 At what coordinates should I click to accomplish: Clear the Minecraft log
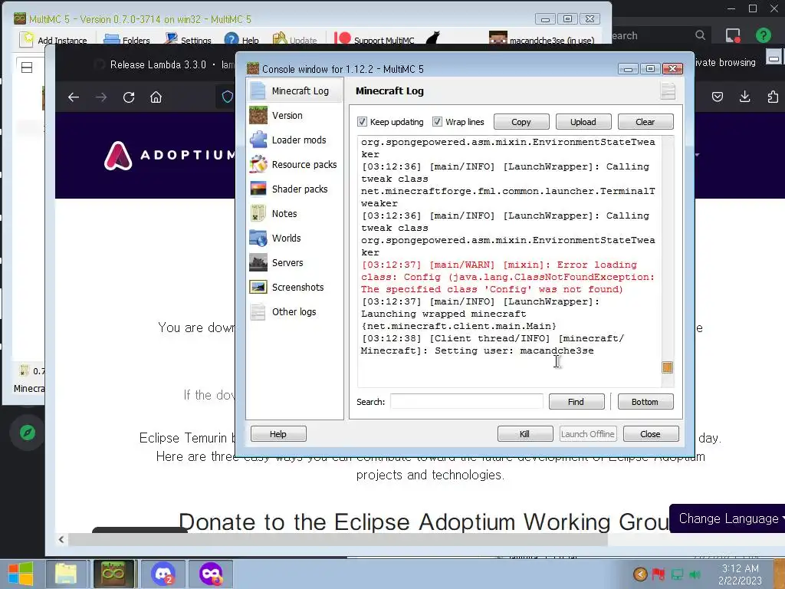coord(645,122)
